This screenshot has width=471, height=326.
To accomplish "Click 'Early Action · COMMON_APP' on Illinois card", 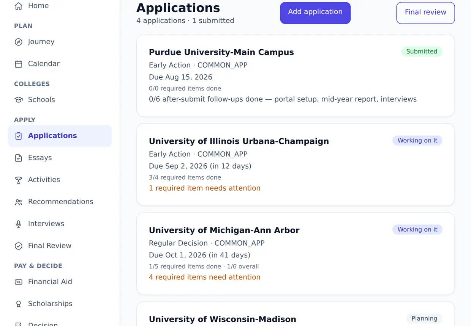I will tap(198, 154).
